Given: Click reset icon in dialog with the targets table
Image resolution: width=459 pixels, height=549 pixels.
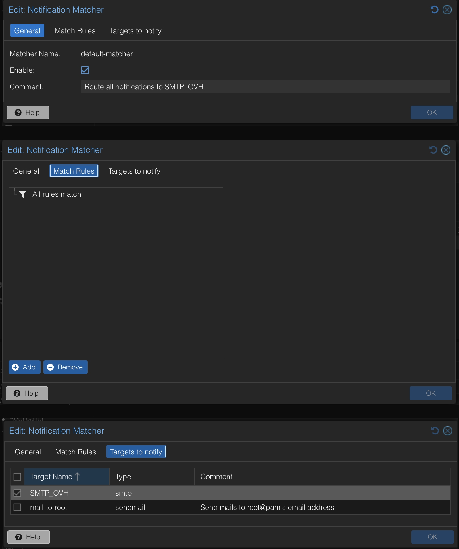Looking at the screenshot, I should point(435,431).
